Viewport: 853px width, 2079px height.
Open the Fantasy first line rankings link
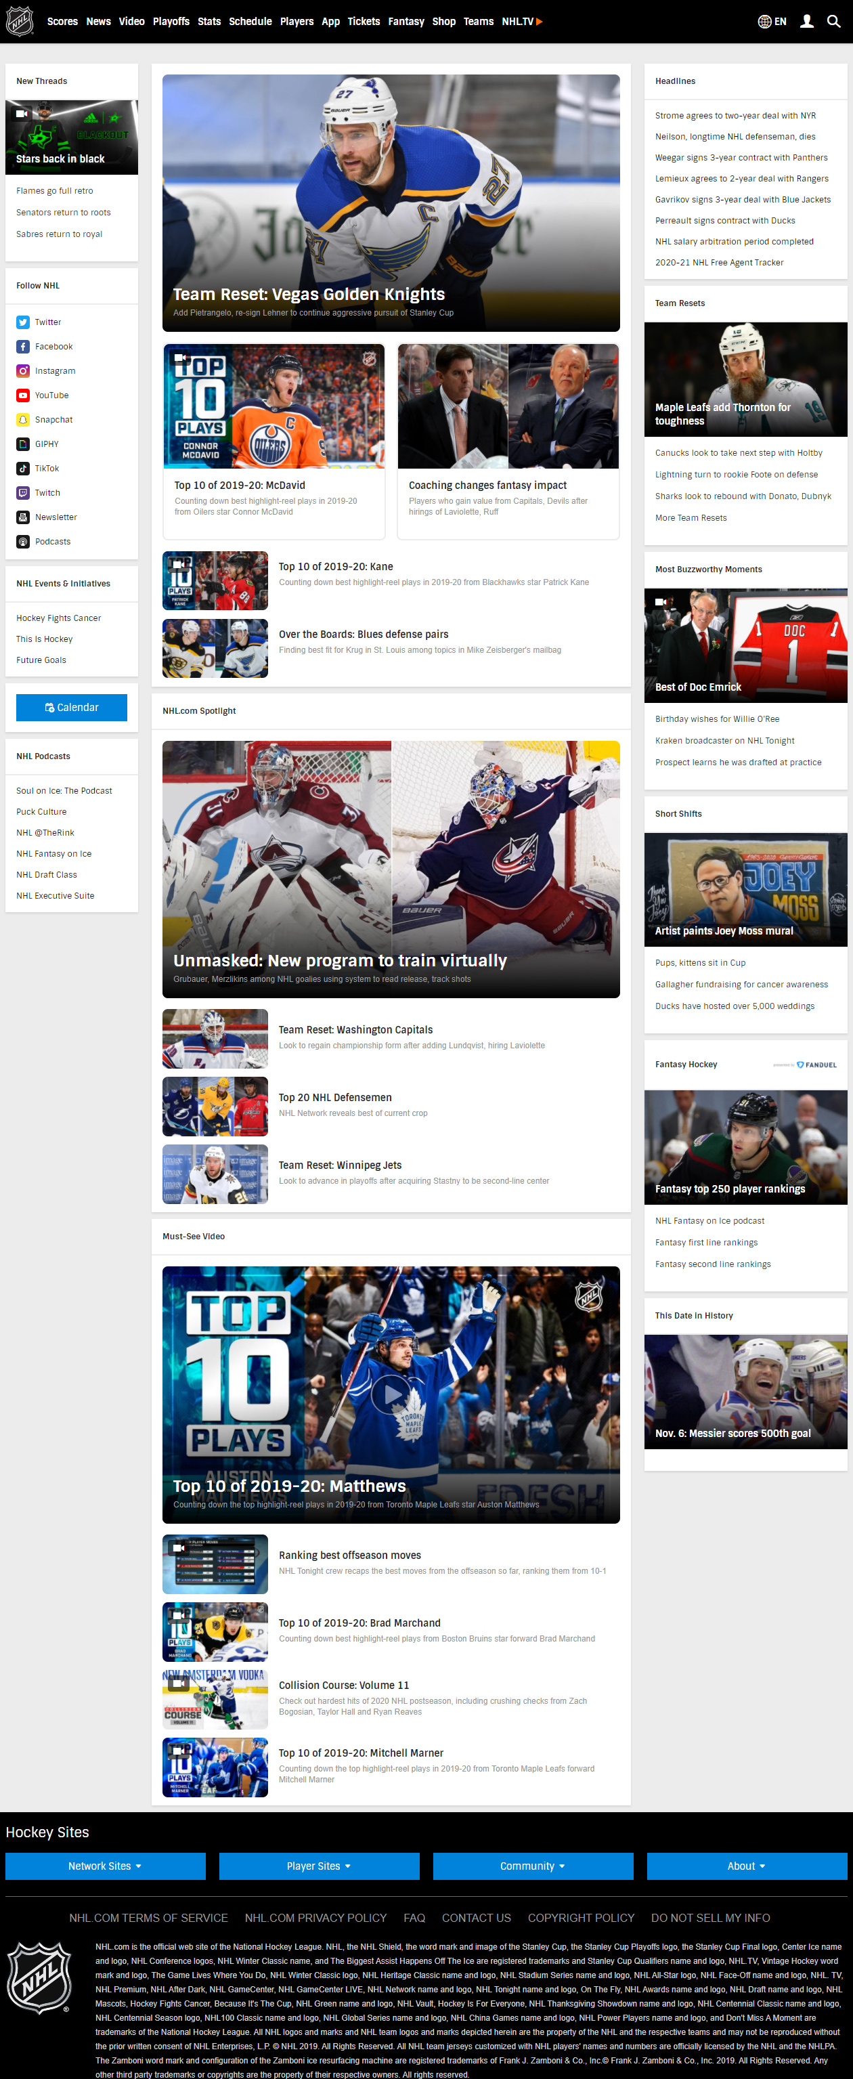coord(706,1243)
